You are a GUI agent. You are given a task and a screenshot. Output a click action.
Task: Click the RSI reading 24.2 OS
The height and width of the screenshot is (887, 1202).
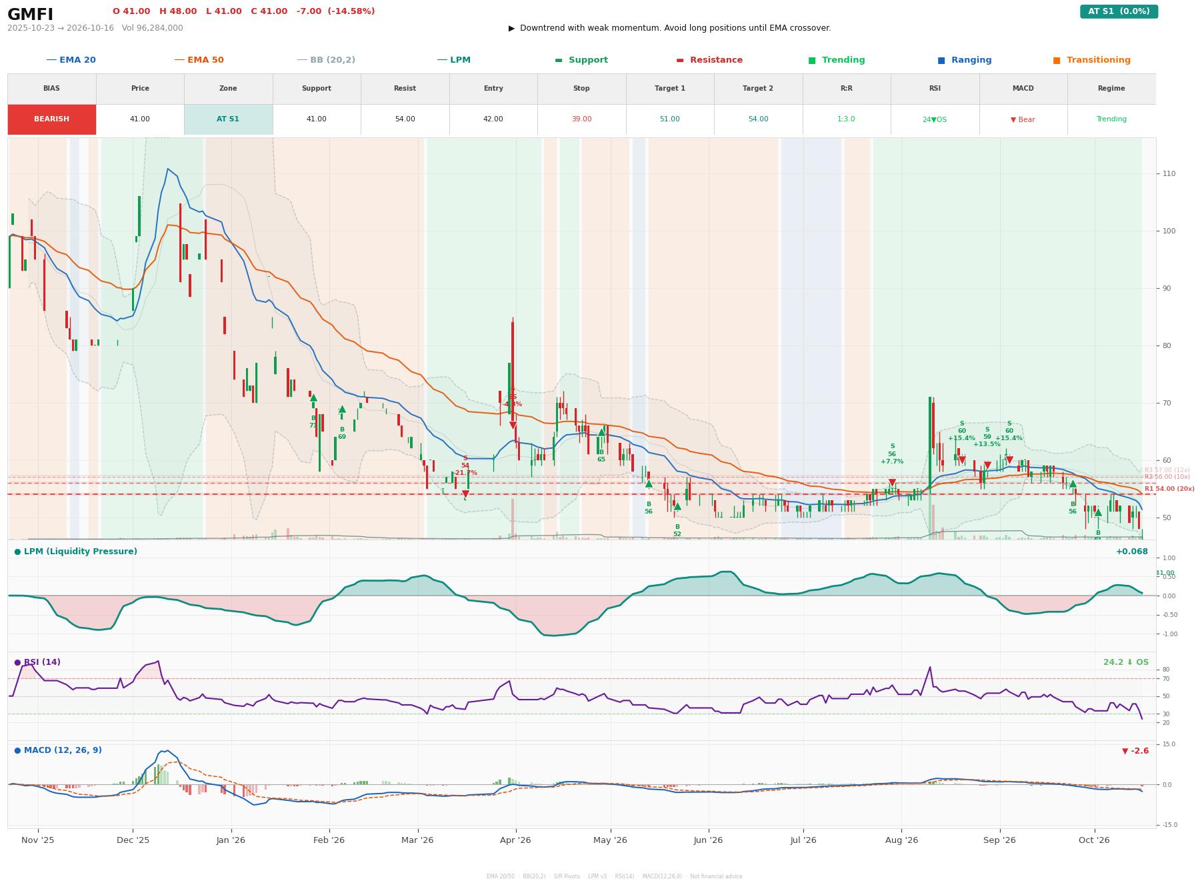tap(1126, 662)
